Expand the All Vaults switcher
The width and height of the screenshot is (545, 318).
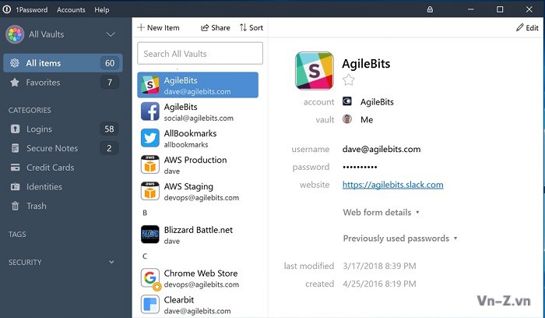tap(110, 34)
